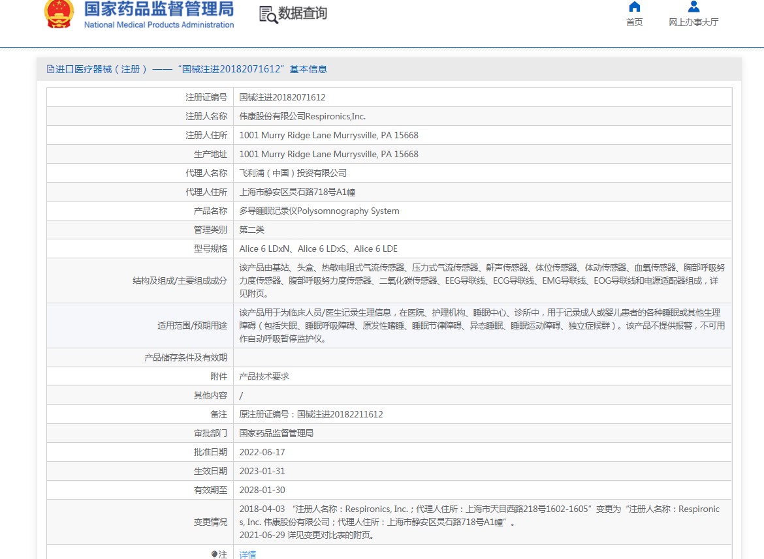Click the 2018-04-03 change record text
The height and width of the screenshot is (559, 764).
(x=479, y=516)
